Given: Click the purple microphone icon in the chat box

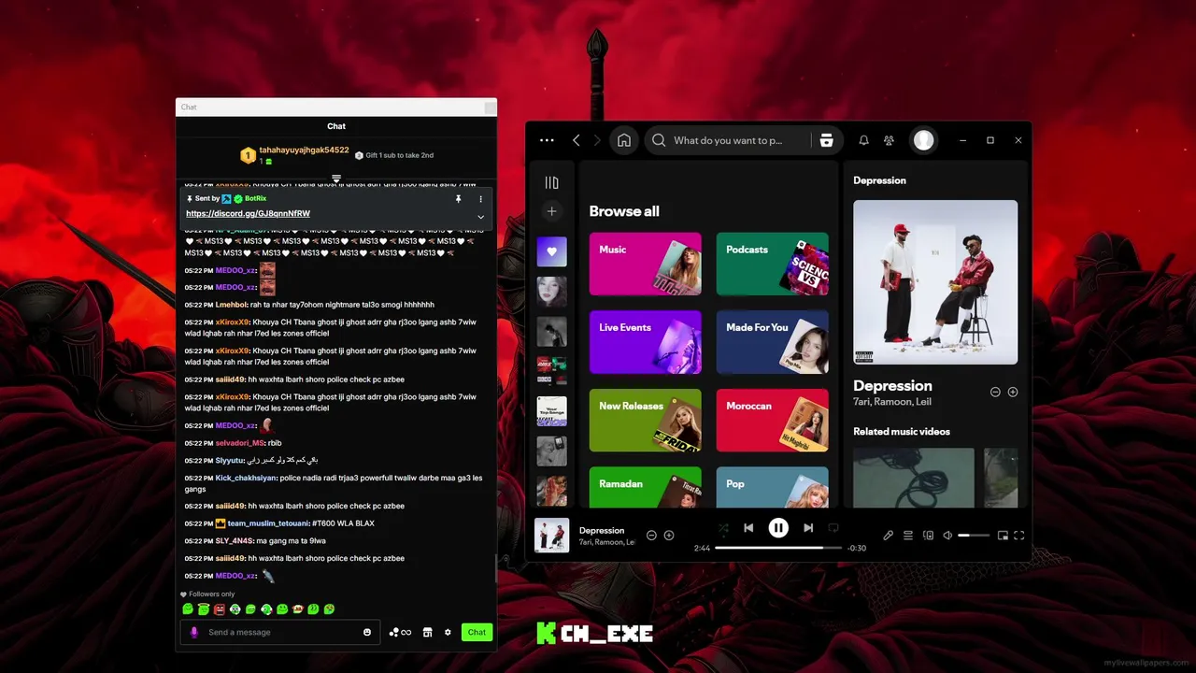Looking at the screenshot, I should [x=194, y=633].
